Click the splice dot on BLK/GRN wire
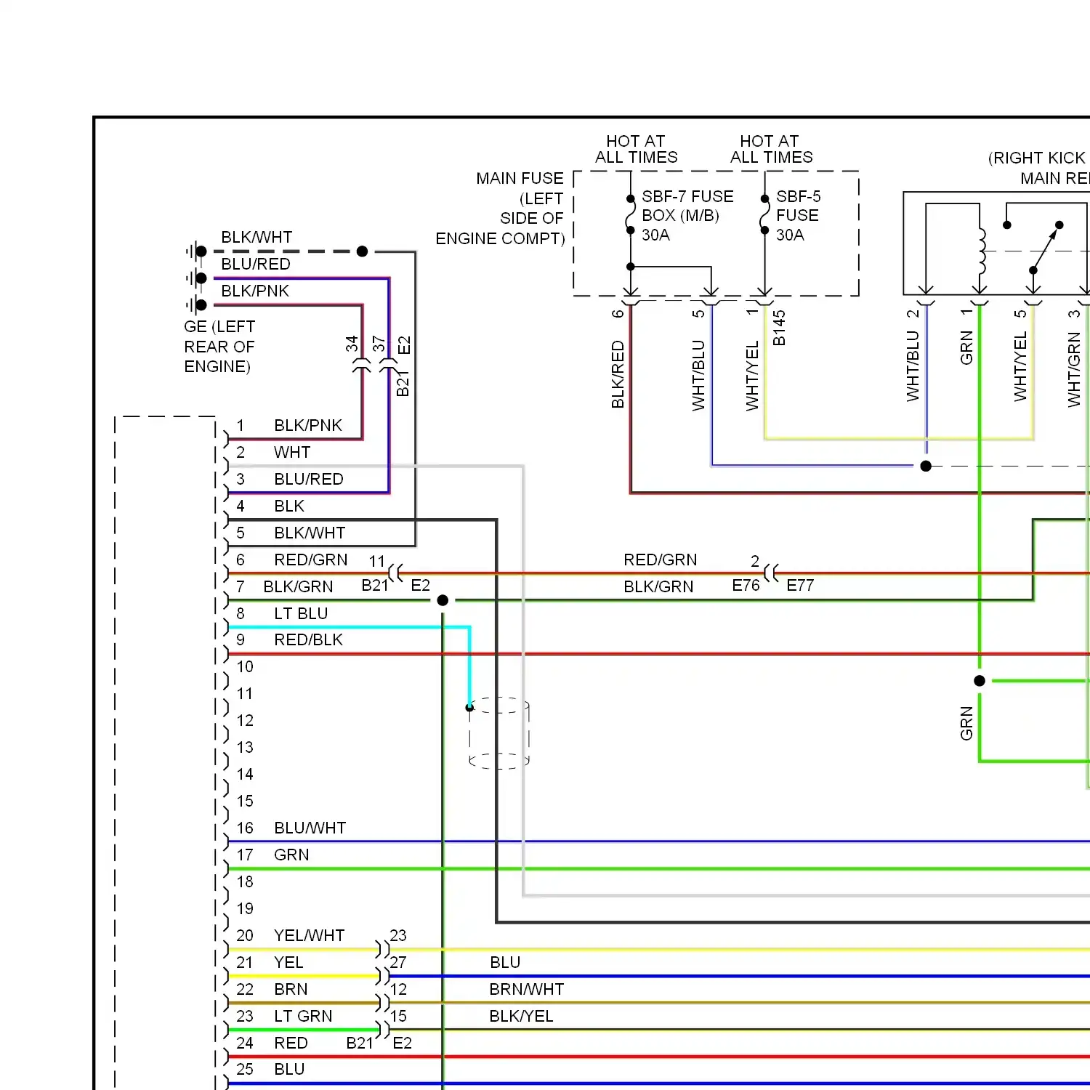Screen dimensions: 1090x1090 [x=443, y=600]
